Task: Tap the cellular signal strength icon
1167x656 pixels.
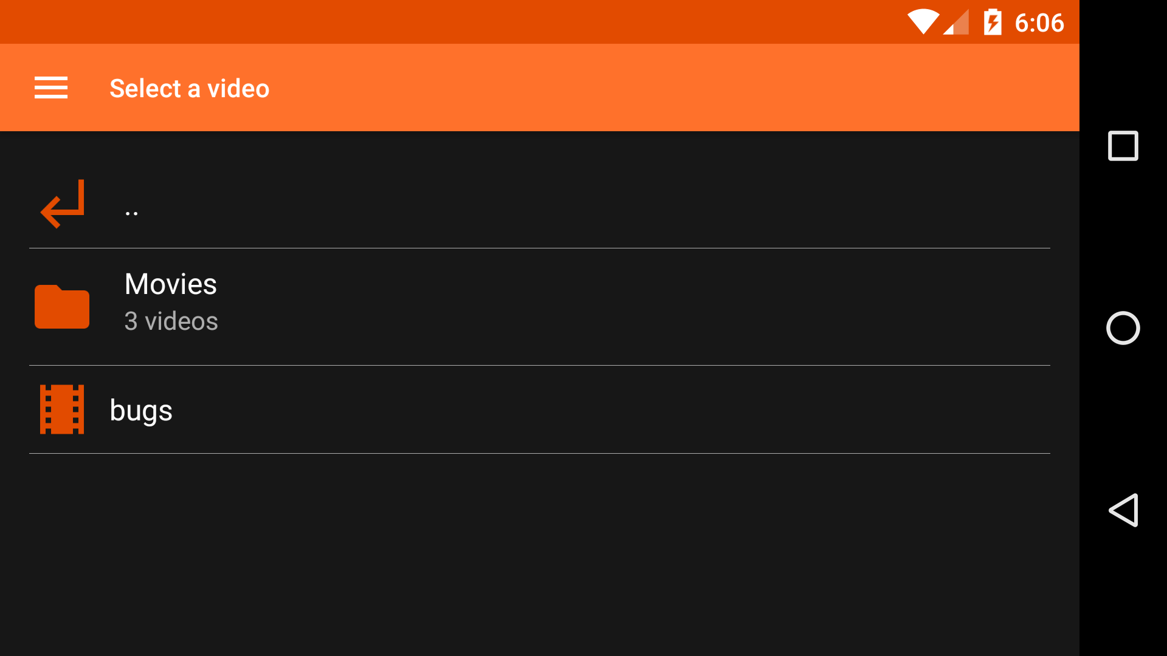Action: point(956,22)
